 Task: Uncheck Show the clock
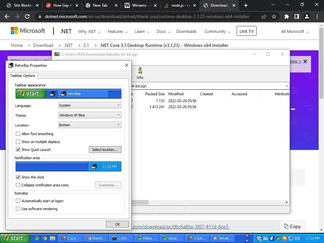(x=18, y=177)
